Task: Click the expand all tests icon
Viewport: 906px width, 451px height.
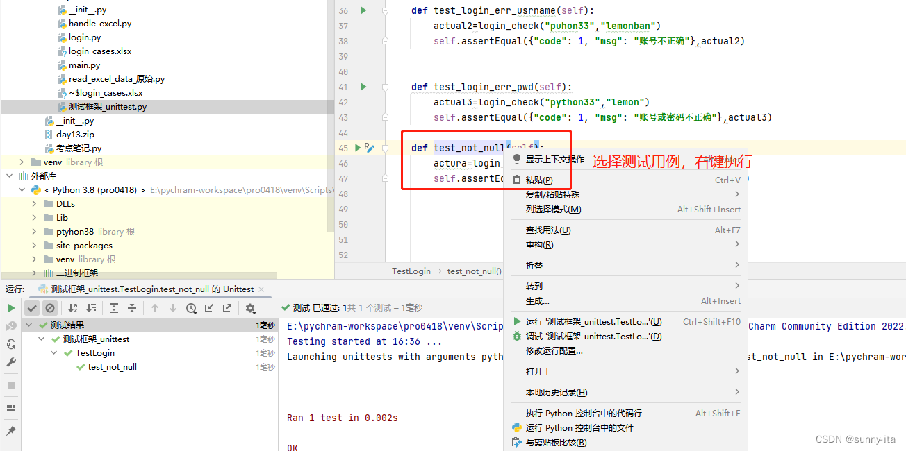Action: pyautogui.click(x=115, y=307)
